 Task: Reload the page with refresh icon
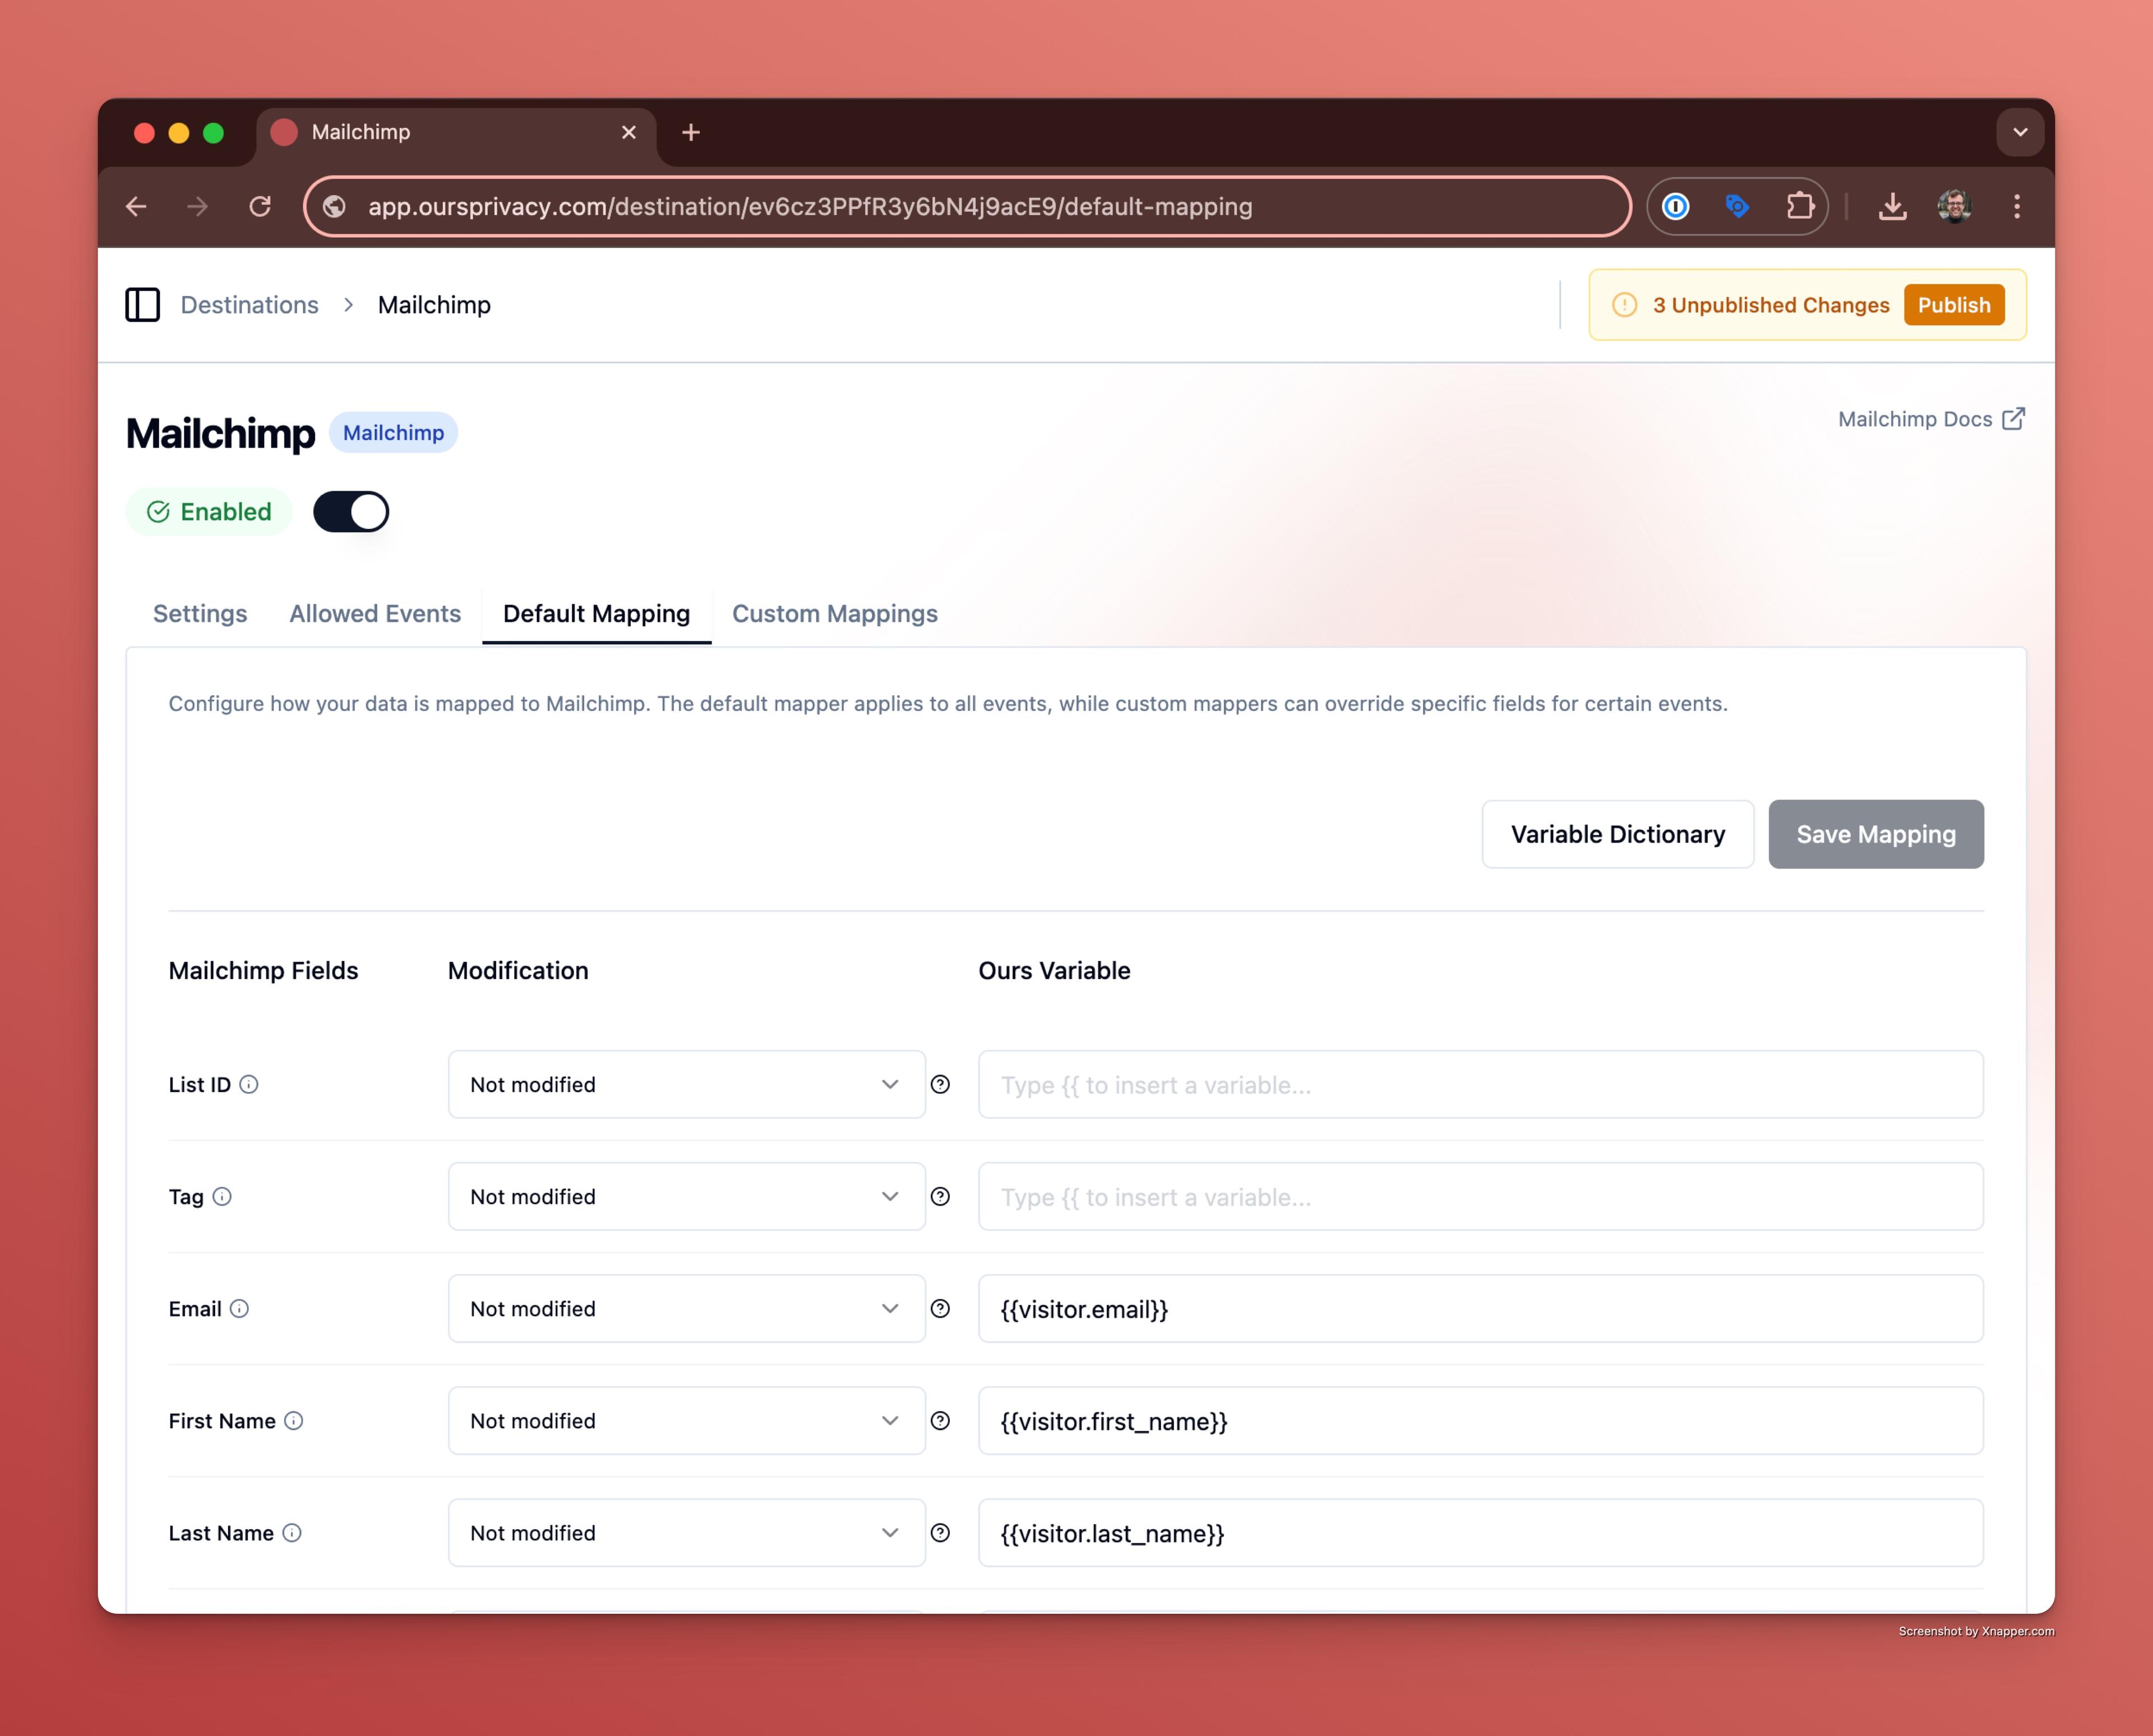(260, 206)
